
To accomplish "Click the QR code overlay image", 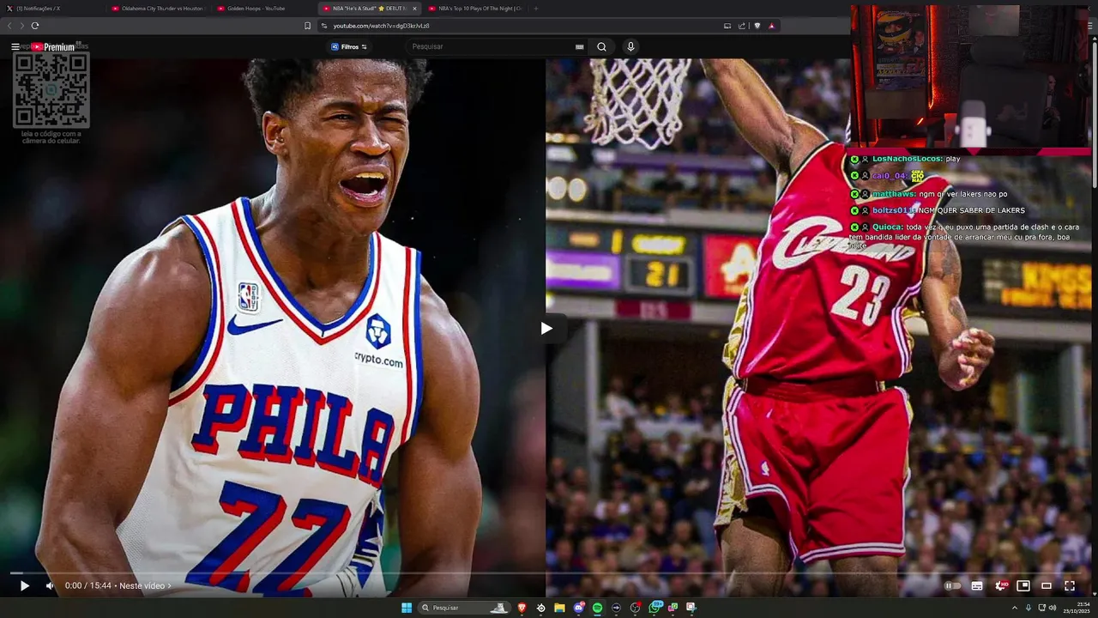I will 51,89.
